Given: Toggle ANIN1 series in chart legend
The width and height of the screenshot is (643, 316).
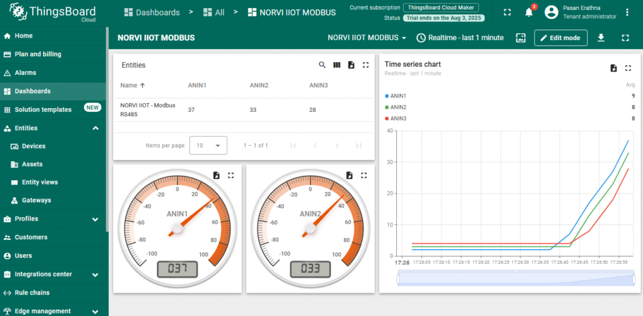Looking at the screenshot, I should coord(398,96).
